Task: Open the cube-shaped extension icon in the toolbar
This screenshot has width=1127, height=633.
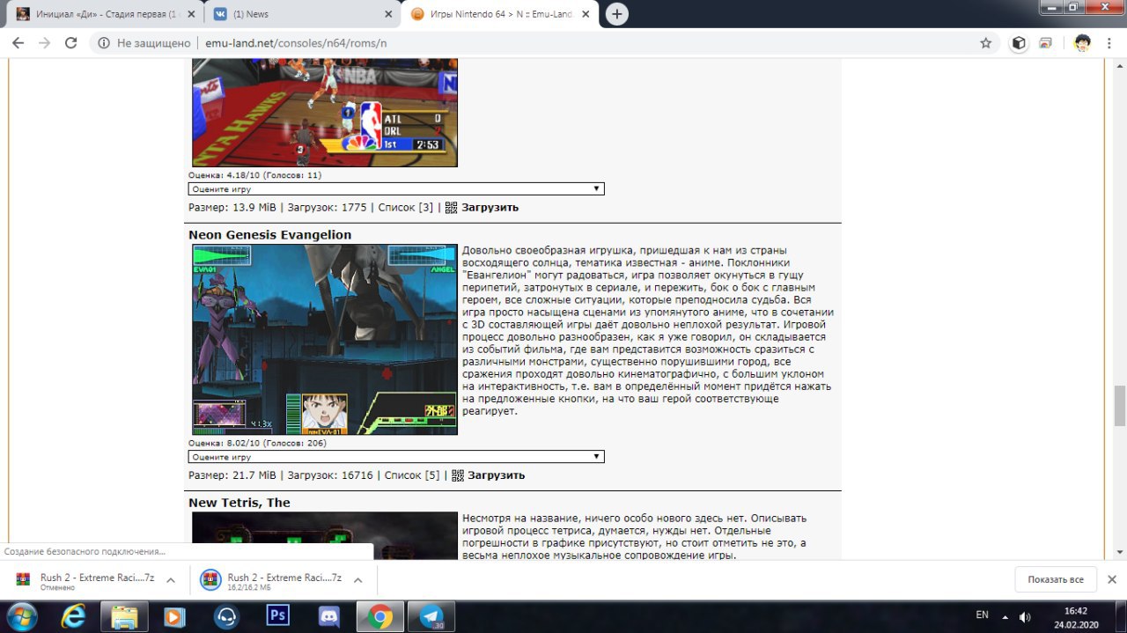Action: pyautogui.click(x=1019, y=43)
